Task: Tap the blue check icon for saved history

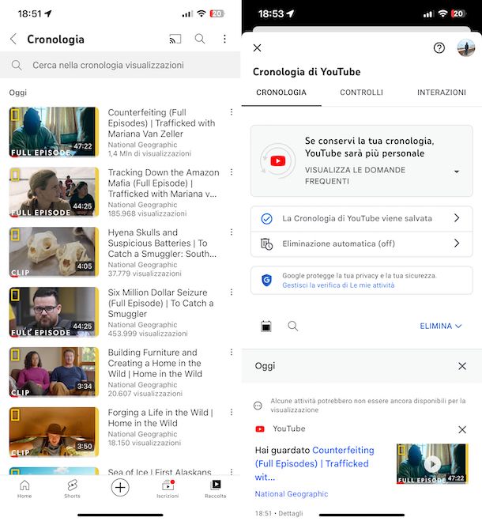Action: [266, 219]
